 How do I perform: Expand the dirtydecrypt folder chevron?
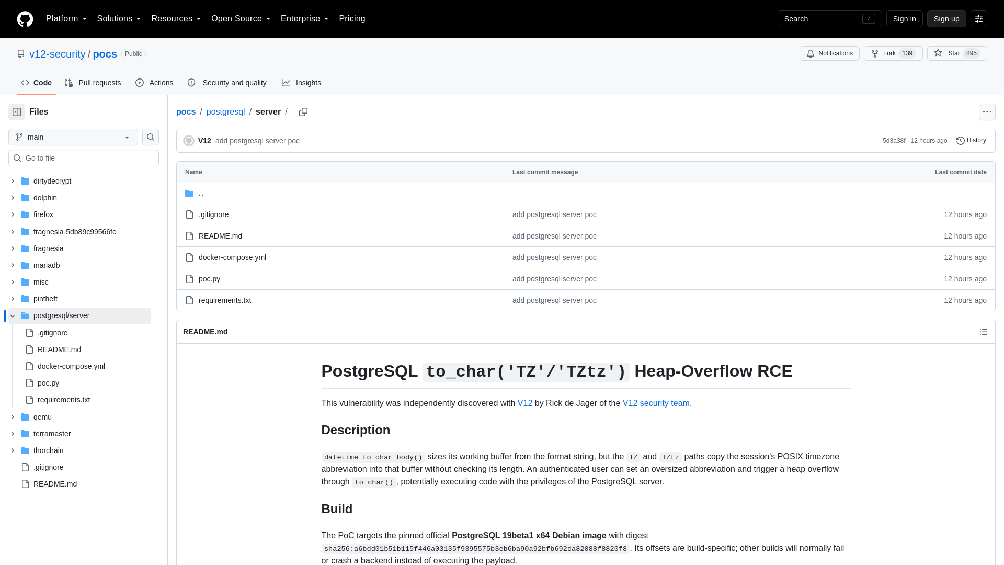13,181
